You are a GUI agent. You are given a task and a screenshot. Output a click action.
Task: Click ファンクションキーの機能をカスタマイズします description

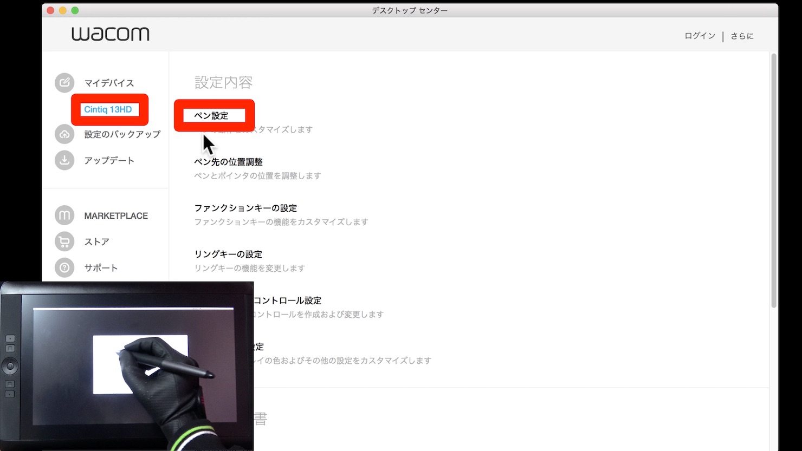pyautogui.click(x=281, y=222)
